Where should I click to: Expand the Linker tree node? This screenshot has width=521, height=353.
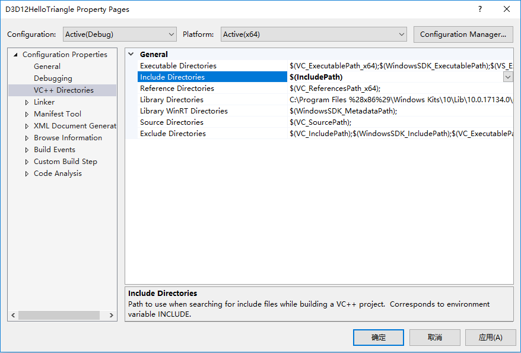pyautogui.click(x=27, y=102)
